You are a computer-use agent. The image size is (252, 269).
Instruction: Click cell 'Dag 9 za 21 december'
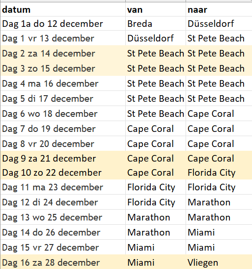click(x=63, y=158)
